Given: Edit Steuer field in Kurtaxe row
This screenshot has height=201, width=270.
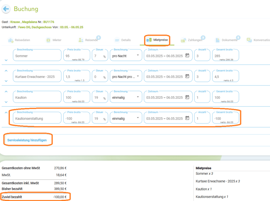Looking at the screenshot, I should tap(100, 76).
